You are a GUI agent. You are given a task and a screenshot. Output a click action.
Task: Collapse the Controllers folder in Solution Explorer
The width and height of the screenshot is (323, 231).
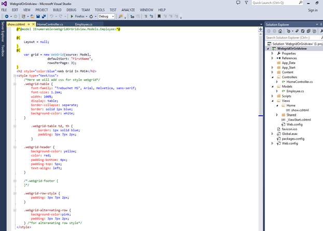[273, 77]
